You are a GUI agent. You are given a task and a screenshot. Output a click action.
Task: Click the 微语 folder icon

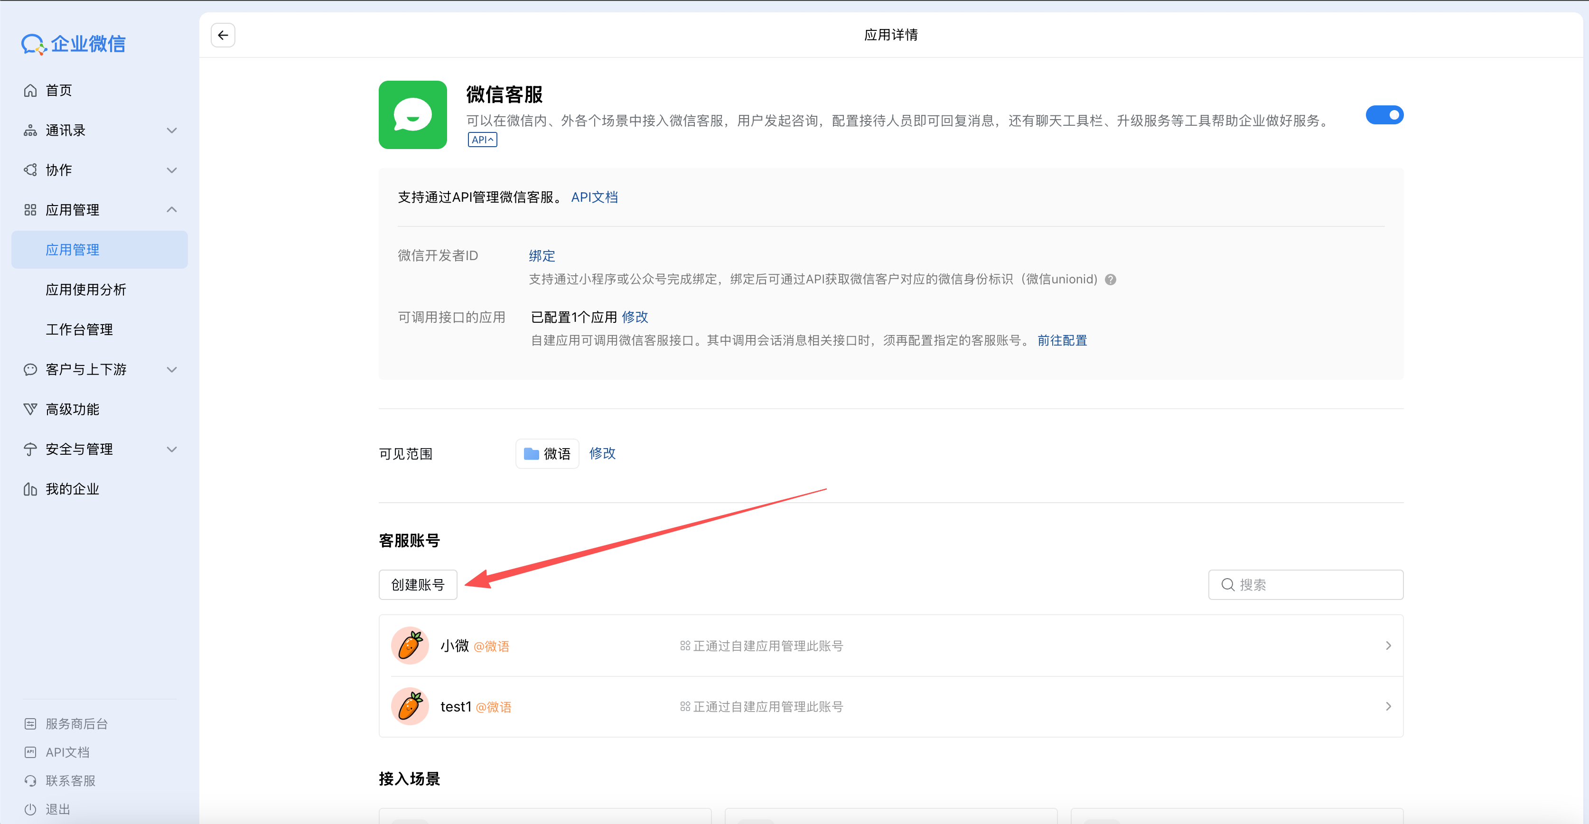(531, 454)
